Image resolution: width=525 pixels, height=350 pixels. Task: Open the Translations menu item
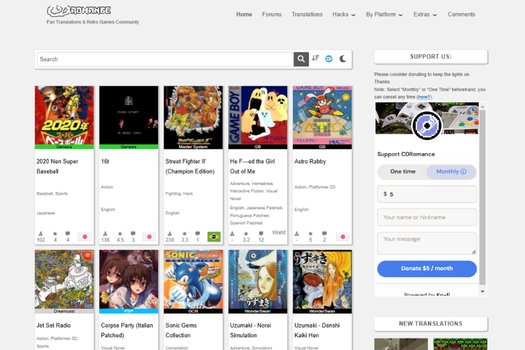tap(307, 14)
